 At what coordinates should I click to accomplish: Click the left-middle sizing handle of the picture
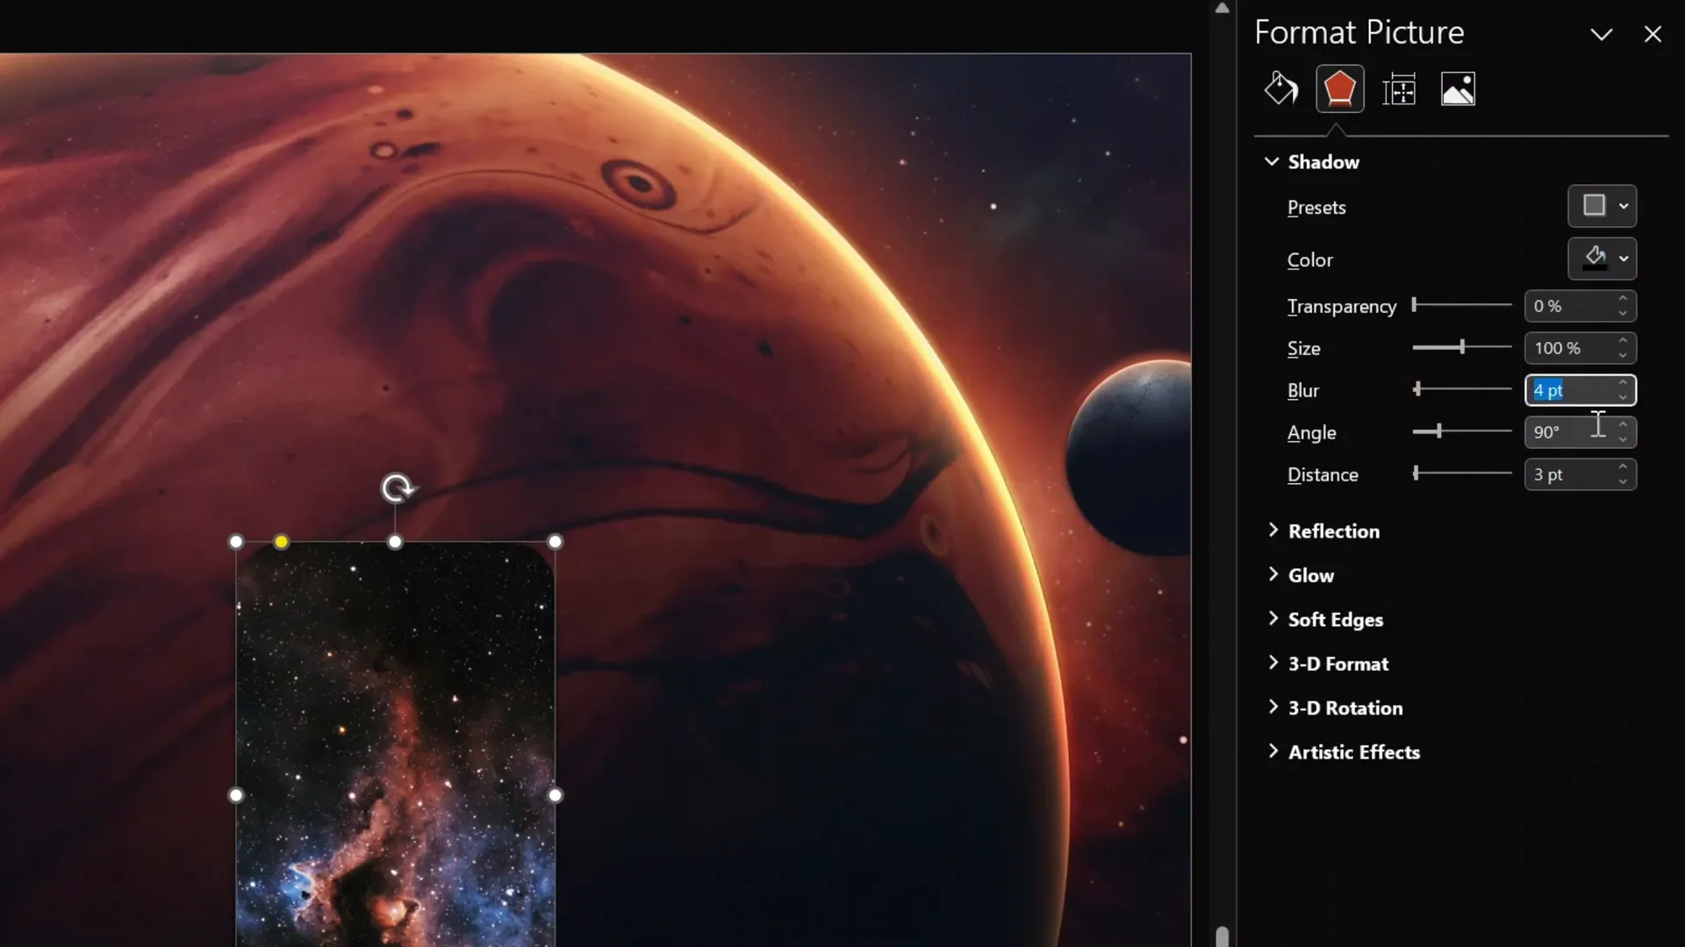pos(236,795)
